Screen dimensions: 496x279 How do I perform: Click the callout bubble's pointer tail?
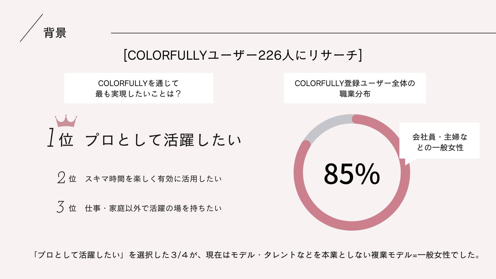click(x=408, y=161)
